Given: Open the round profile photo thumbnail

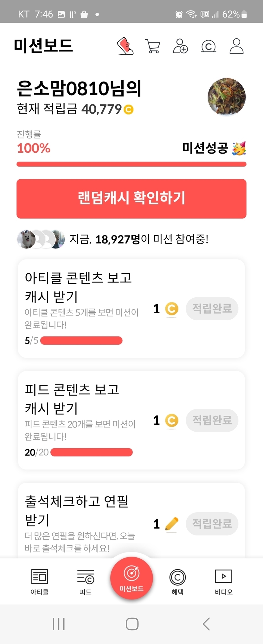Looking at the screenshot, I should (227, 97).
